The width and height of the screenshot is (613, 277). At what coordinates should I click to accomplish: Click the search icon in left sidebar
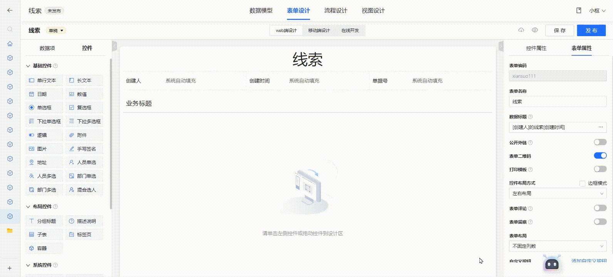(10, 29)
